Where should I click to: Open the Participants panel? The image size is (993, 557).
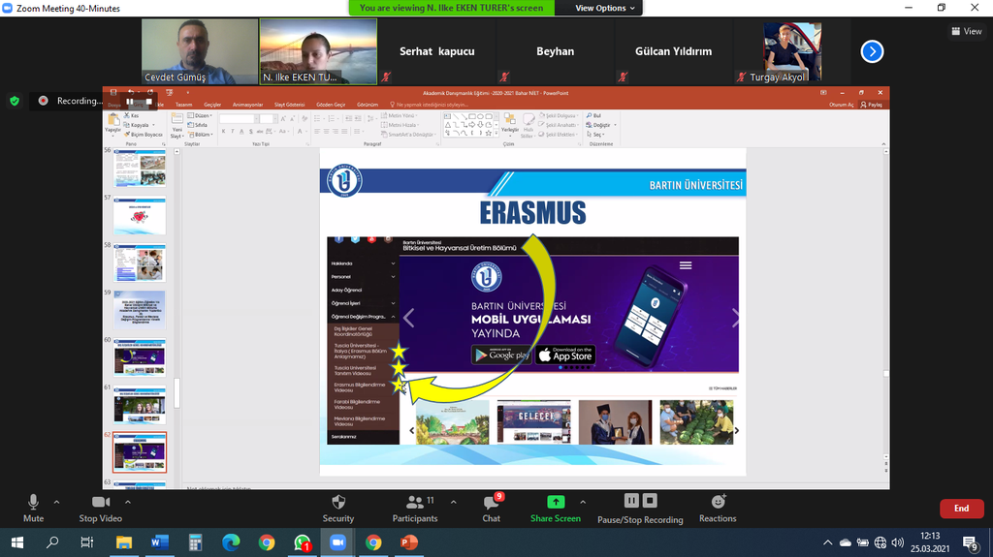pyautogui.click(x=415, y=509)
